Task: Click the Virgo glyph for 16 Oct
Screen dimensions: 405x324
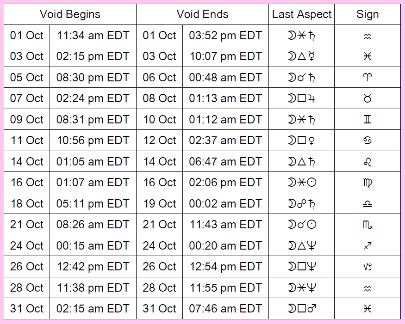Action: (368, 183)
